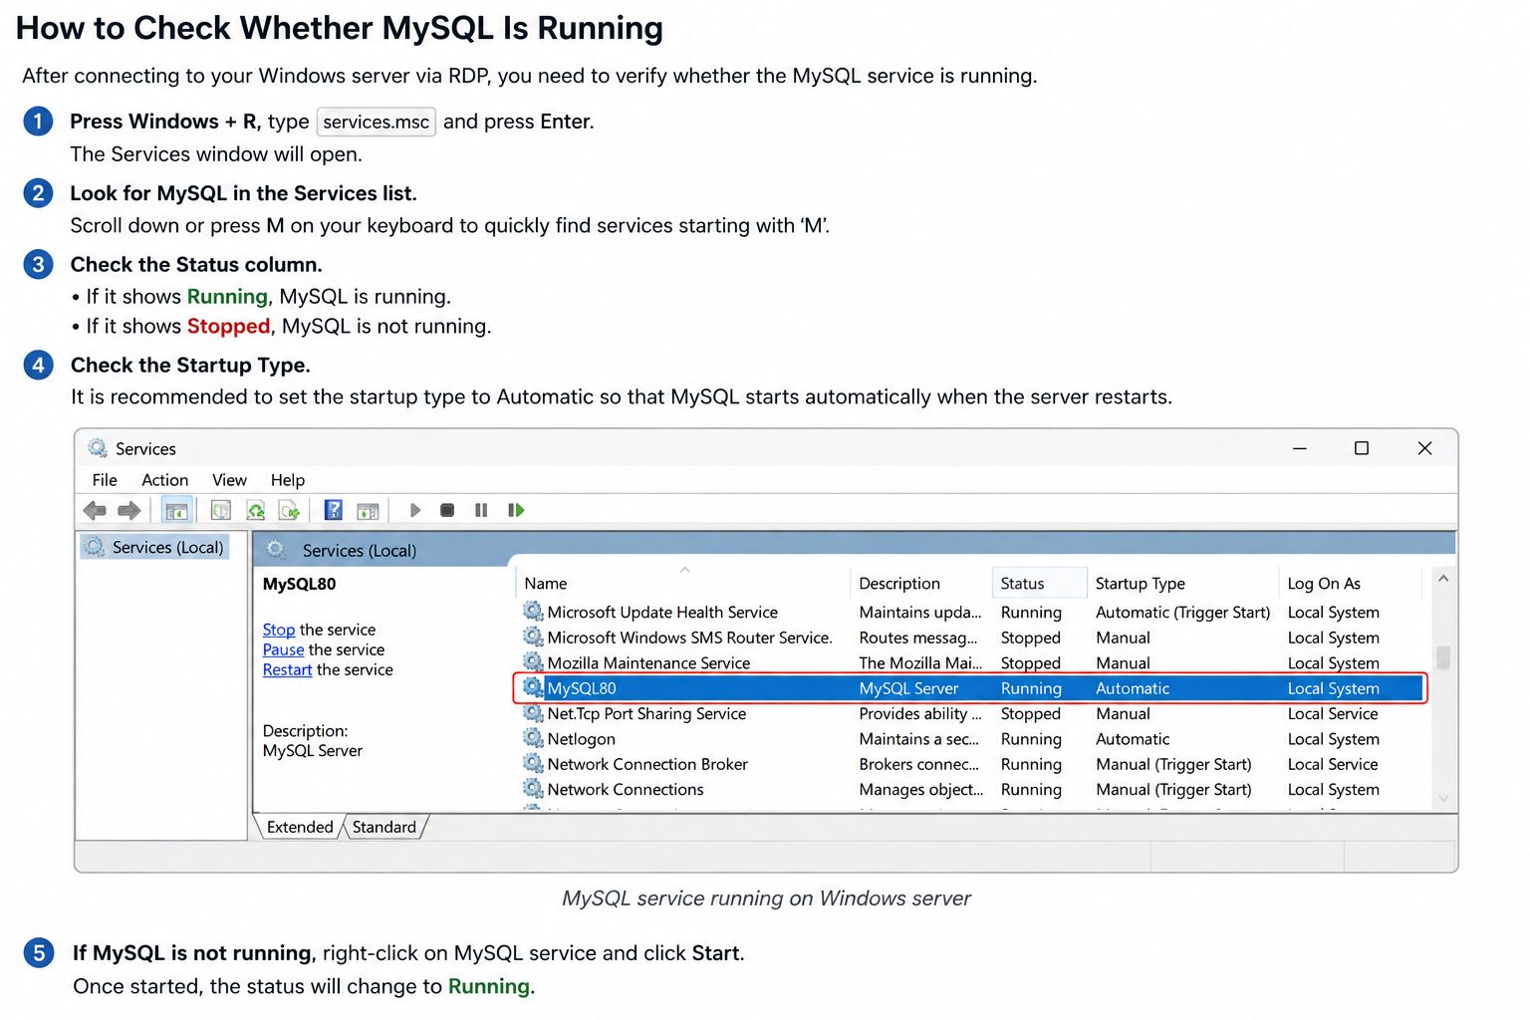Open Properties via the toolbar icon
Screen dimensions: 1530x1020
tap(221, 511)
